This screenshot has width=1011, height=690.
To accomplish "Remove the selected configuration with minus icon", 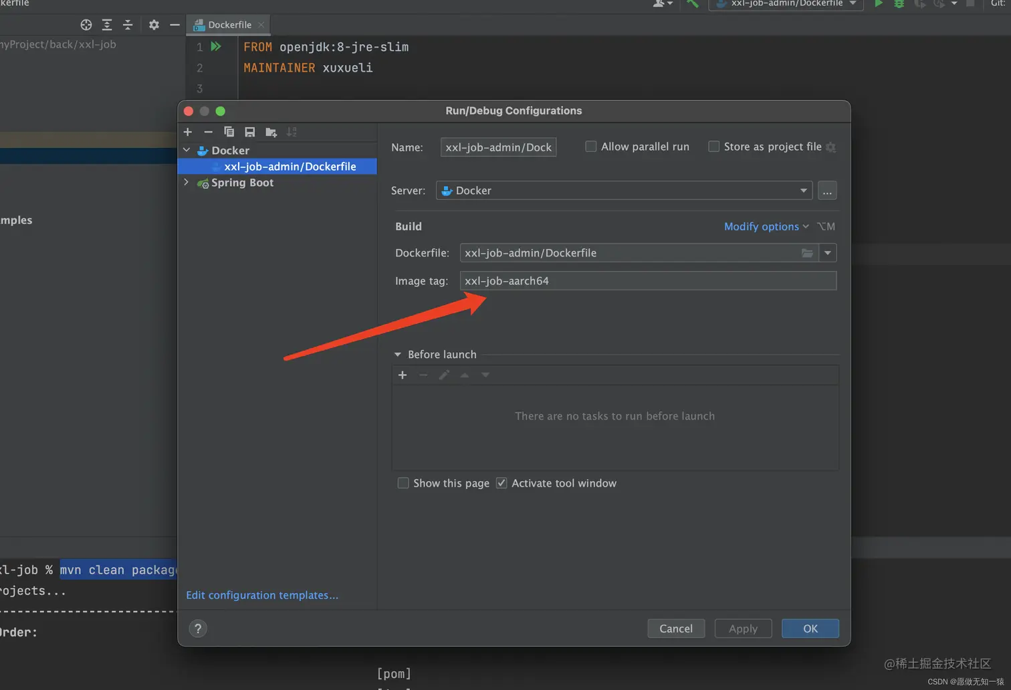I will pyautogui.click(x=209, y=132).
